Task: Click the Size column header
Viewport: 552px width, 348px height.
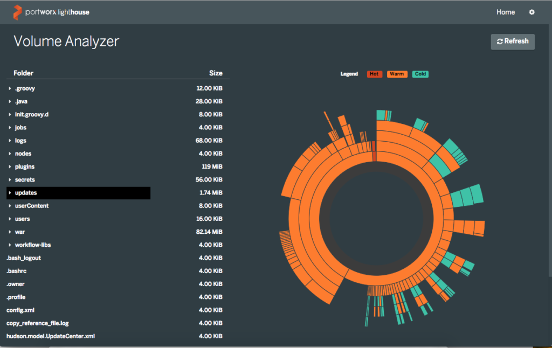Action: tap(216, 73)
